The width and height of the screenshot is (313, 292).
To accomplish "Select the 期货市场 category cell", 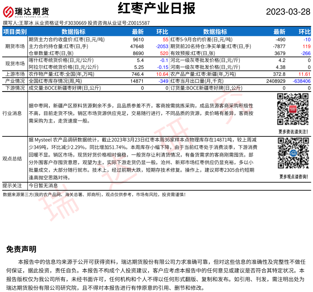I will [15, 46].
